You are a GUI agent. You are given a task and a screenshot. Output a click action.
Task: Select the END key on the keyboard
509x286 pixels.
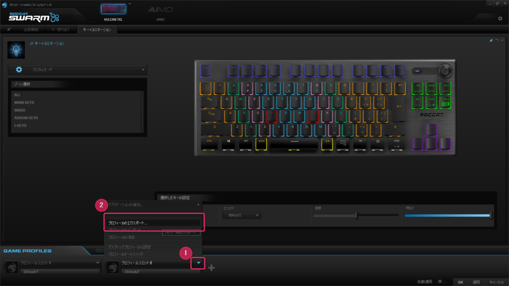coord(431,102)
